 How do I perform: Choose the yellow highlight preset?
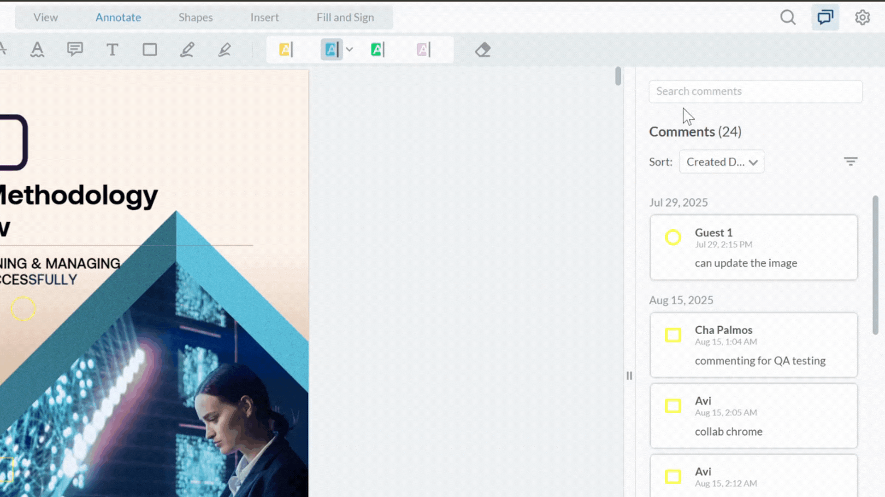(x=286, y=50)
